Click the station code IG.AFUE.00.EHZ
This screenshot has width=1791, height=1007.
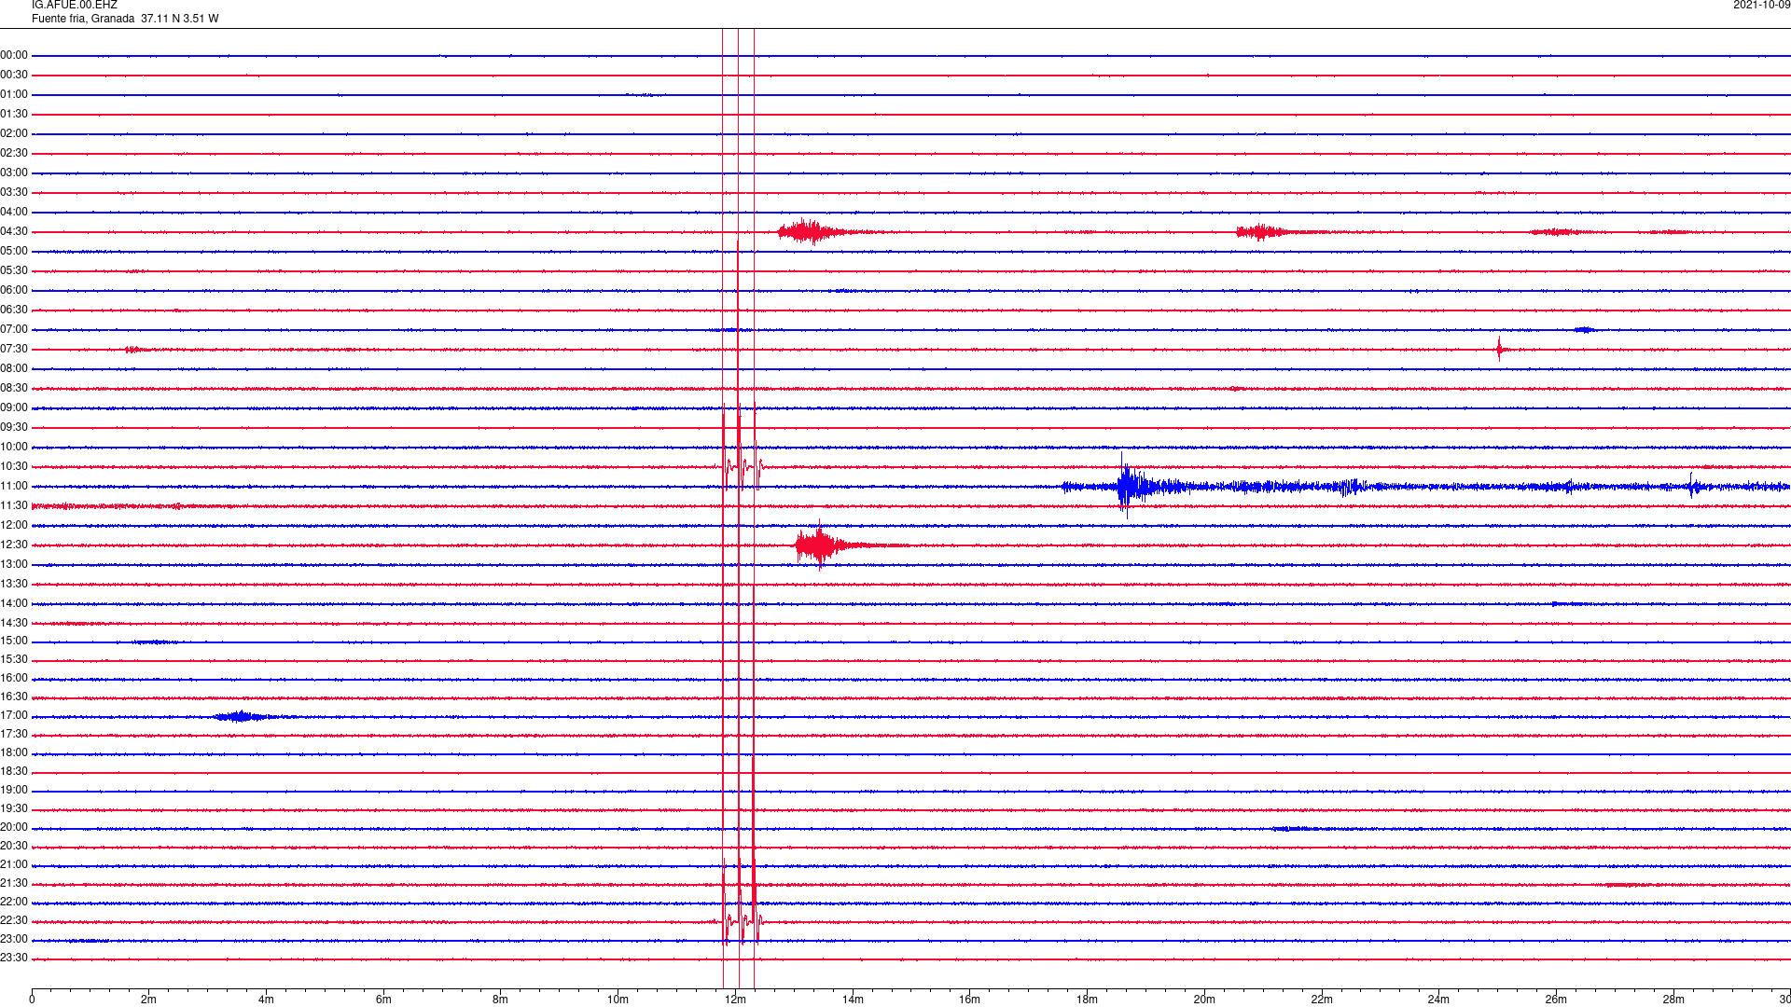[x=75, y=6]
